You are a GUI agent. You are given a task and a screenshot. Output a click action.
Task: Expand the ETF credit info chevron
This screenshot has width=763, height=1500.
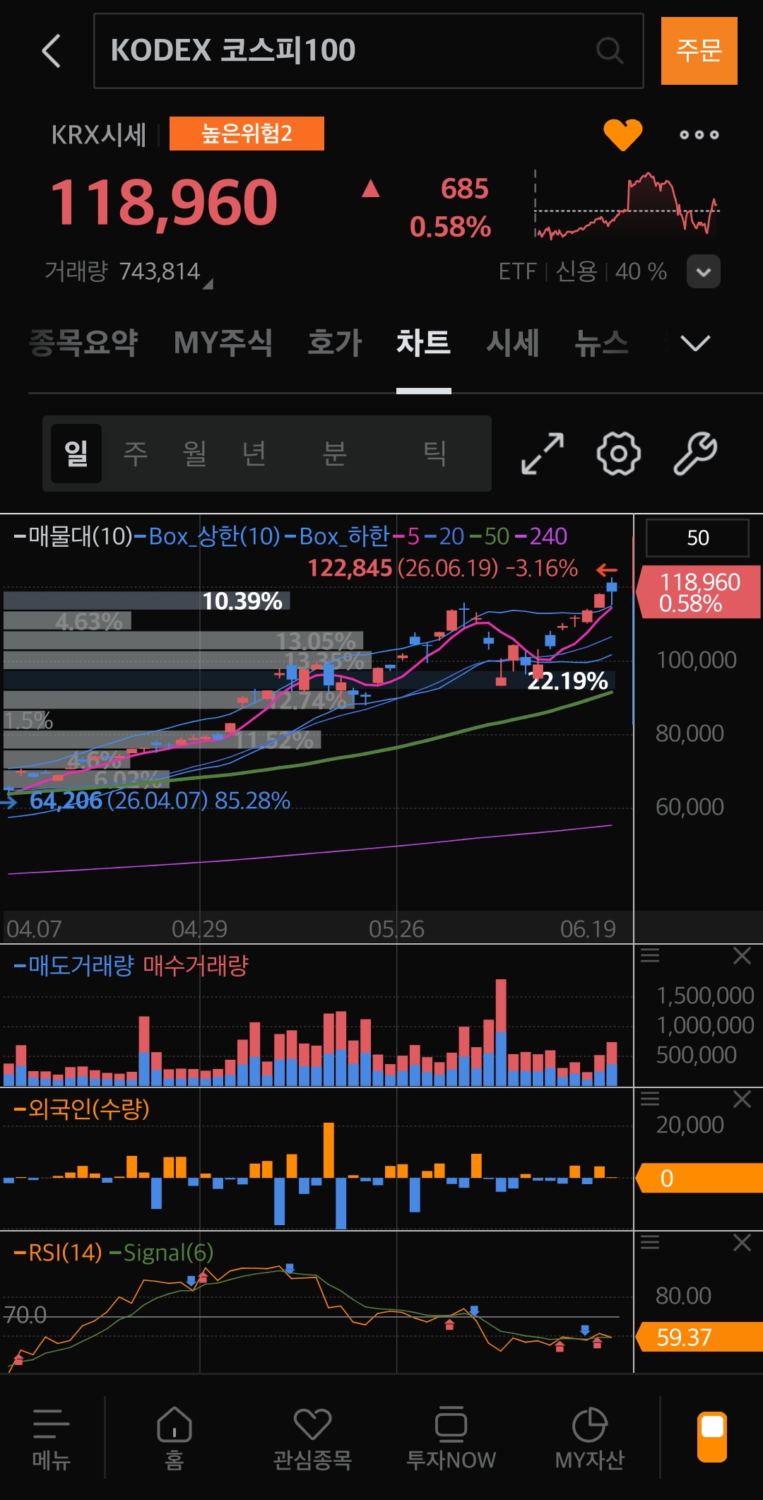pos(704,271)
